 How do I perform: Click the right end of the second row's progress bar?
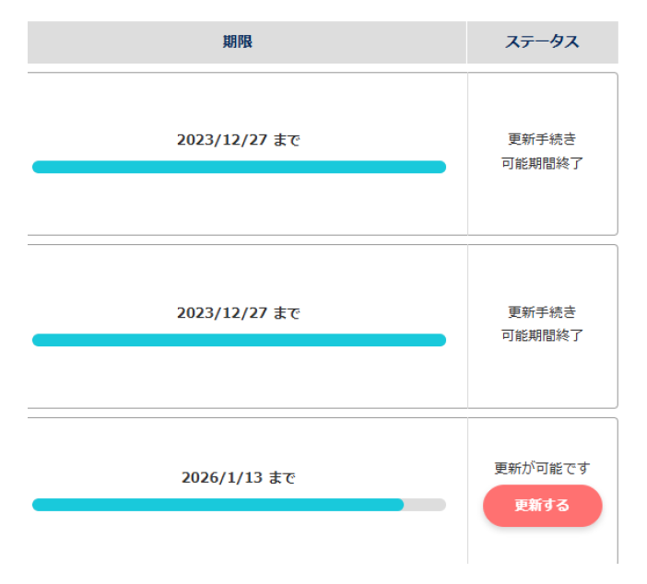click(x=441, y=340)
